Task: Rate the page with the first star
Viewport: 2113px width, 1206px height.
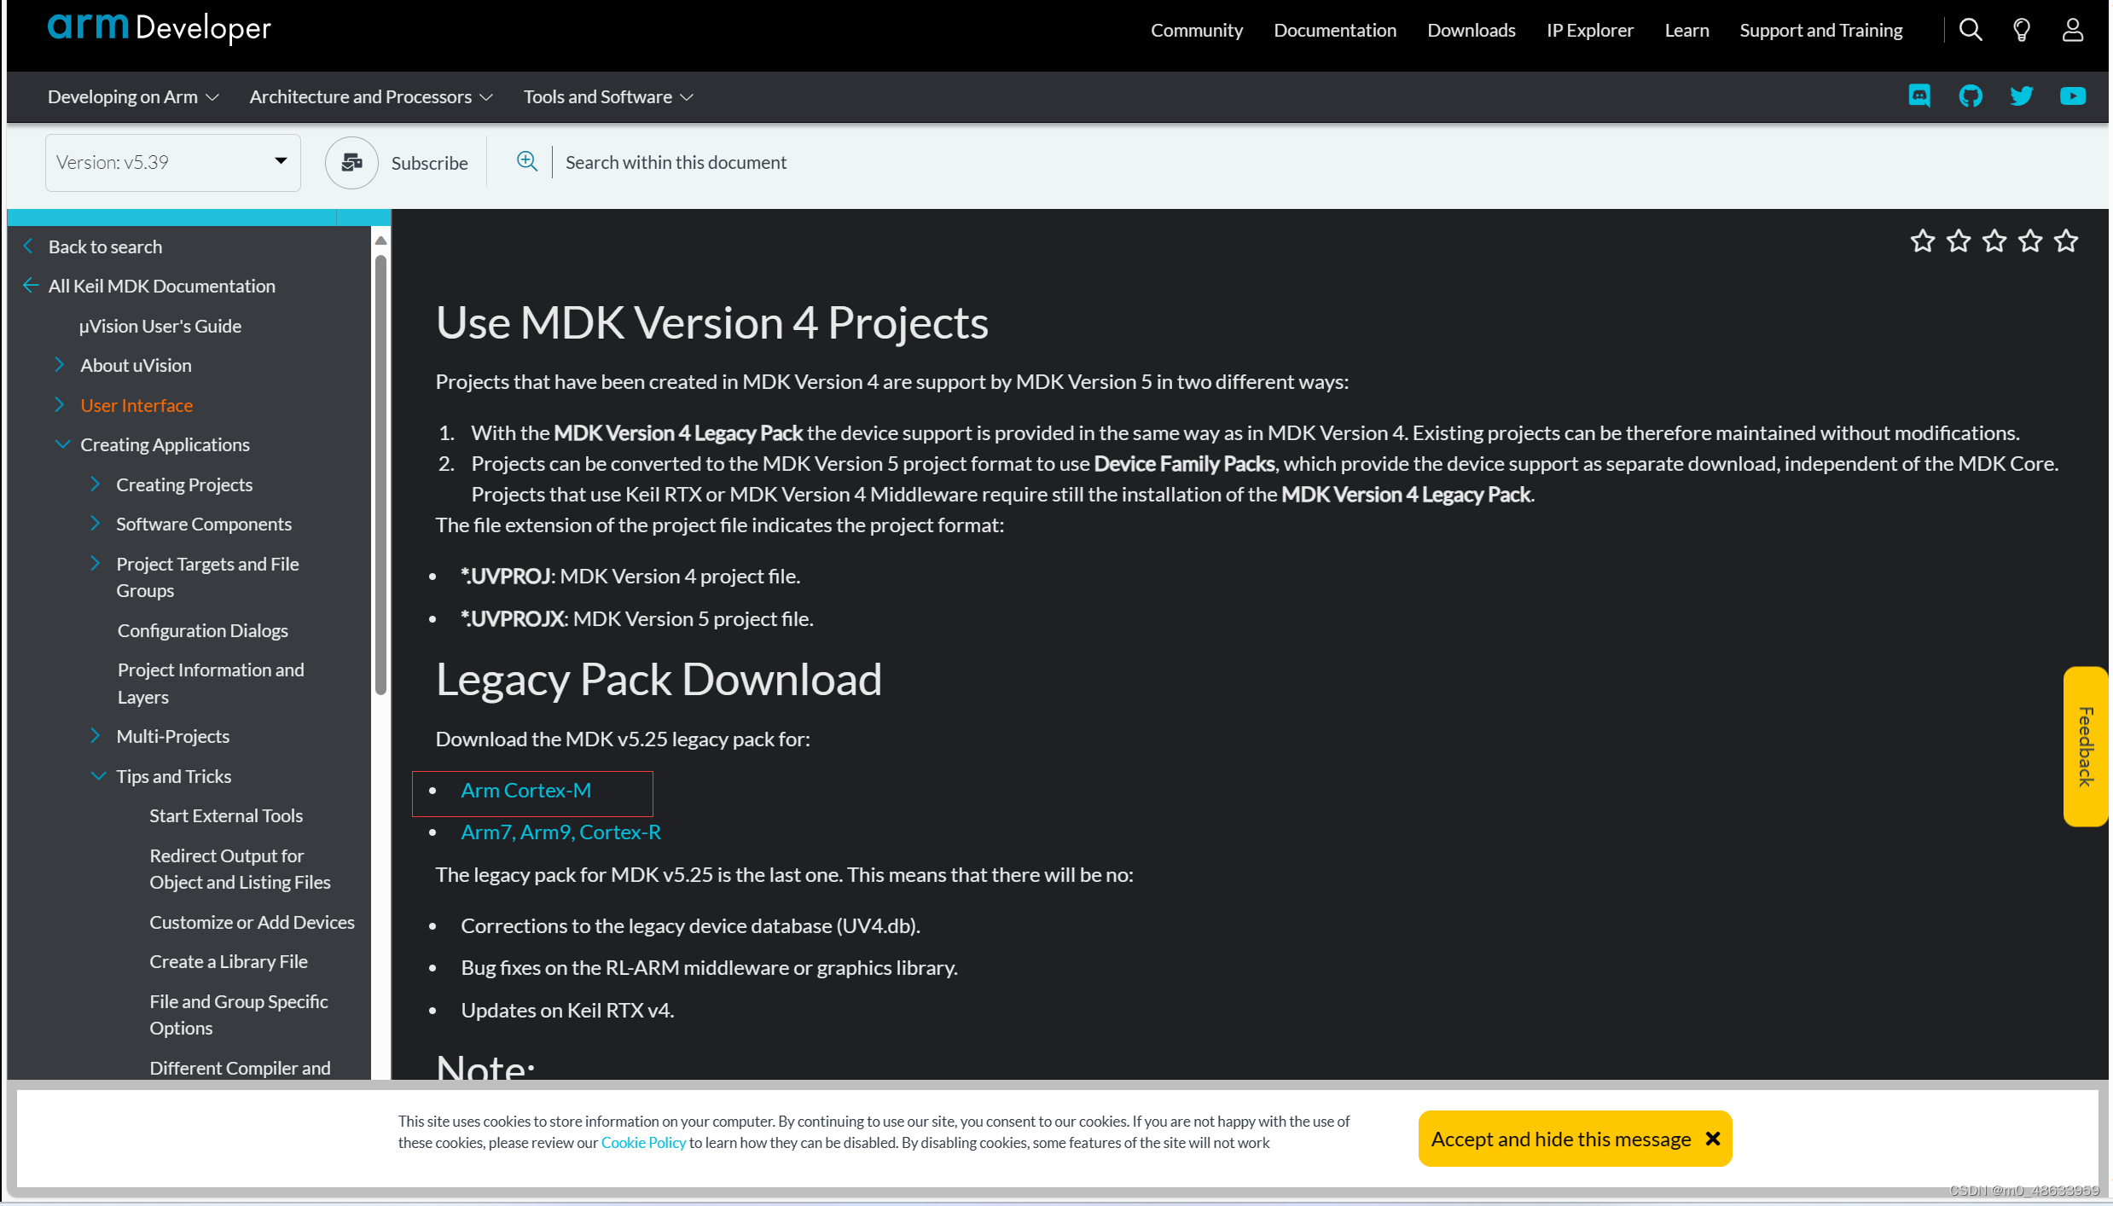Action: (1923, 241)
